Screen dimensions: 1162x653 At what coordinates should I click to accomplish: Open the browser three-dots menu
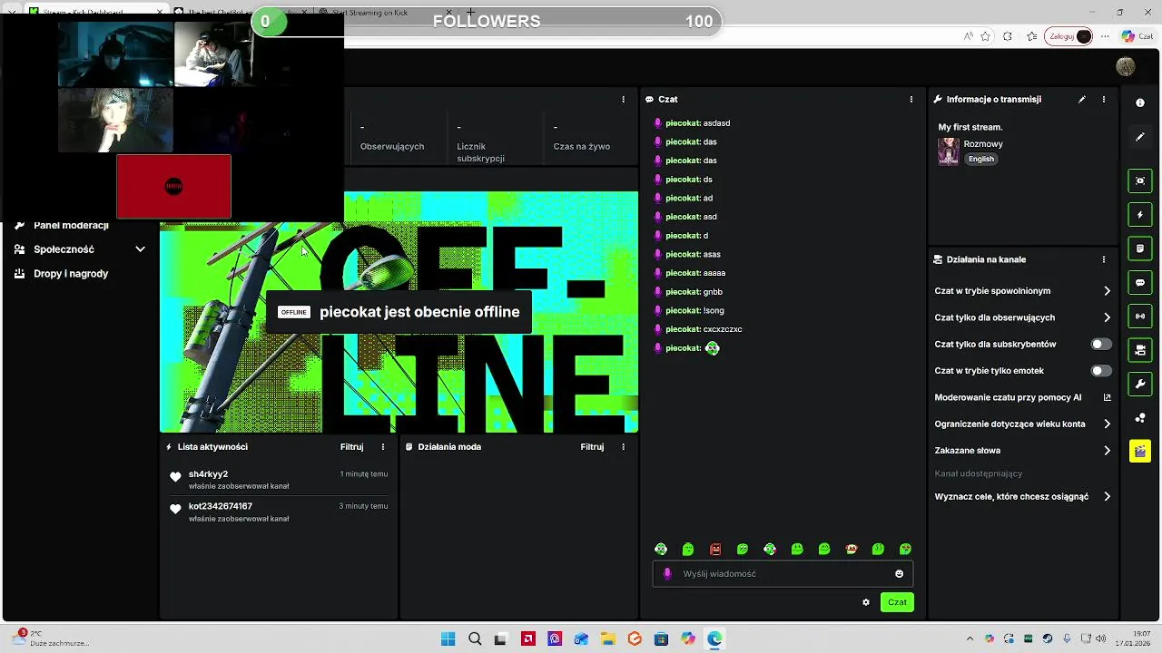(x=1104, y=36)
